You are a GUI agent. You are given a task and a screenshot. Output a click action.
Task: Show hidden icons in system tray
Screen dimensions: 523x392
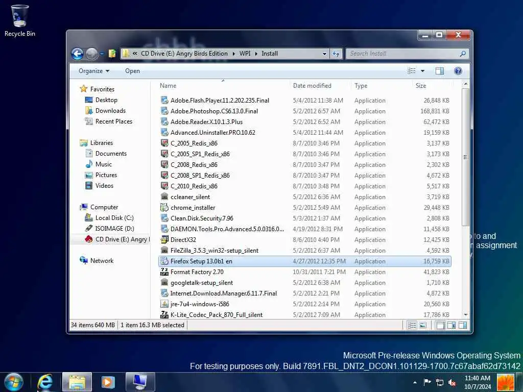(415, 382)
